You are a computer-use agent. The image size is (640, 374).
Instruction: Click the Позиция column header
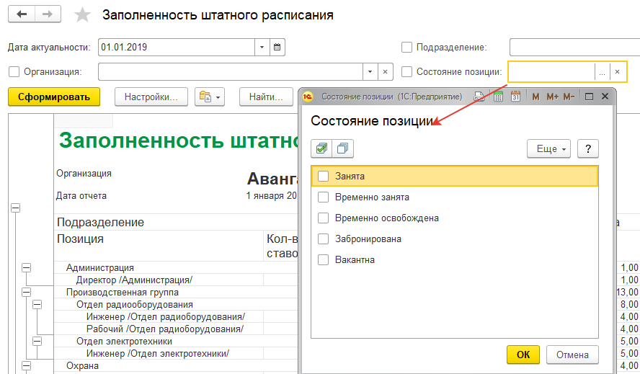click(x=80, y=239)
